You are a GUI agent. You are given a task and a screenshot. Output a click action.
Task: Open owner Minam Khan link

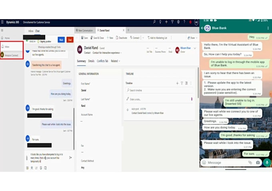[x=186, y=48]
